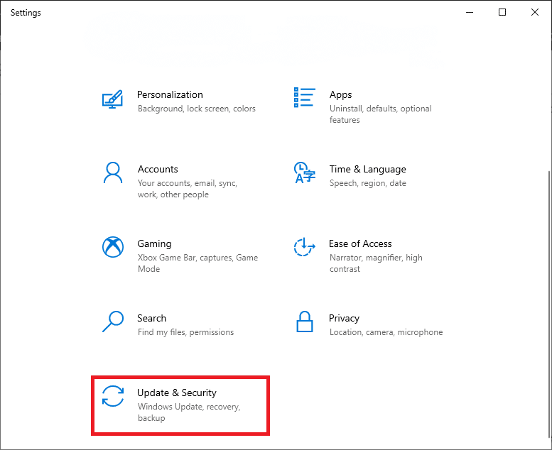Maximize the Settings window
The height and width of the screenshot is (450, 552).
pos(502,12)
